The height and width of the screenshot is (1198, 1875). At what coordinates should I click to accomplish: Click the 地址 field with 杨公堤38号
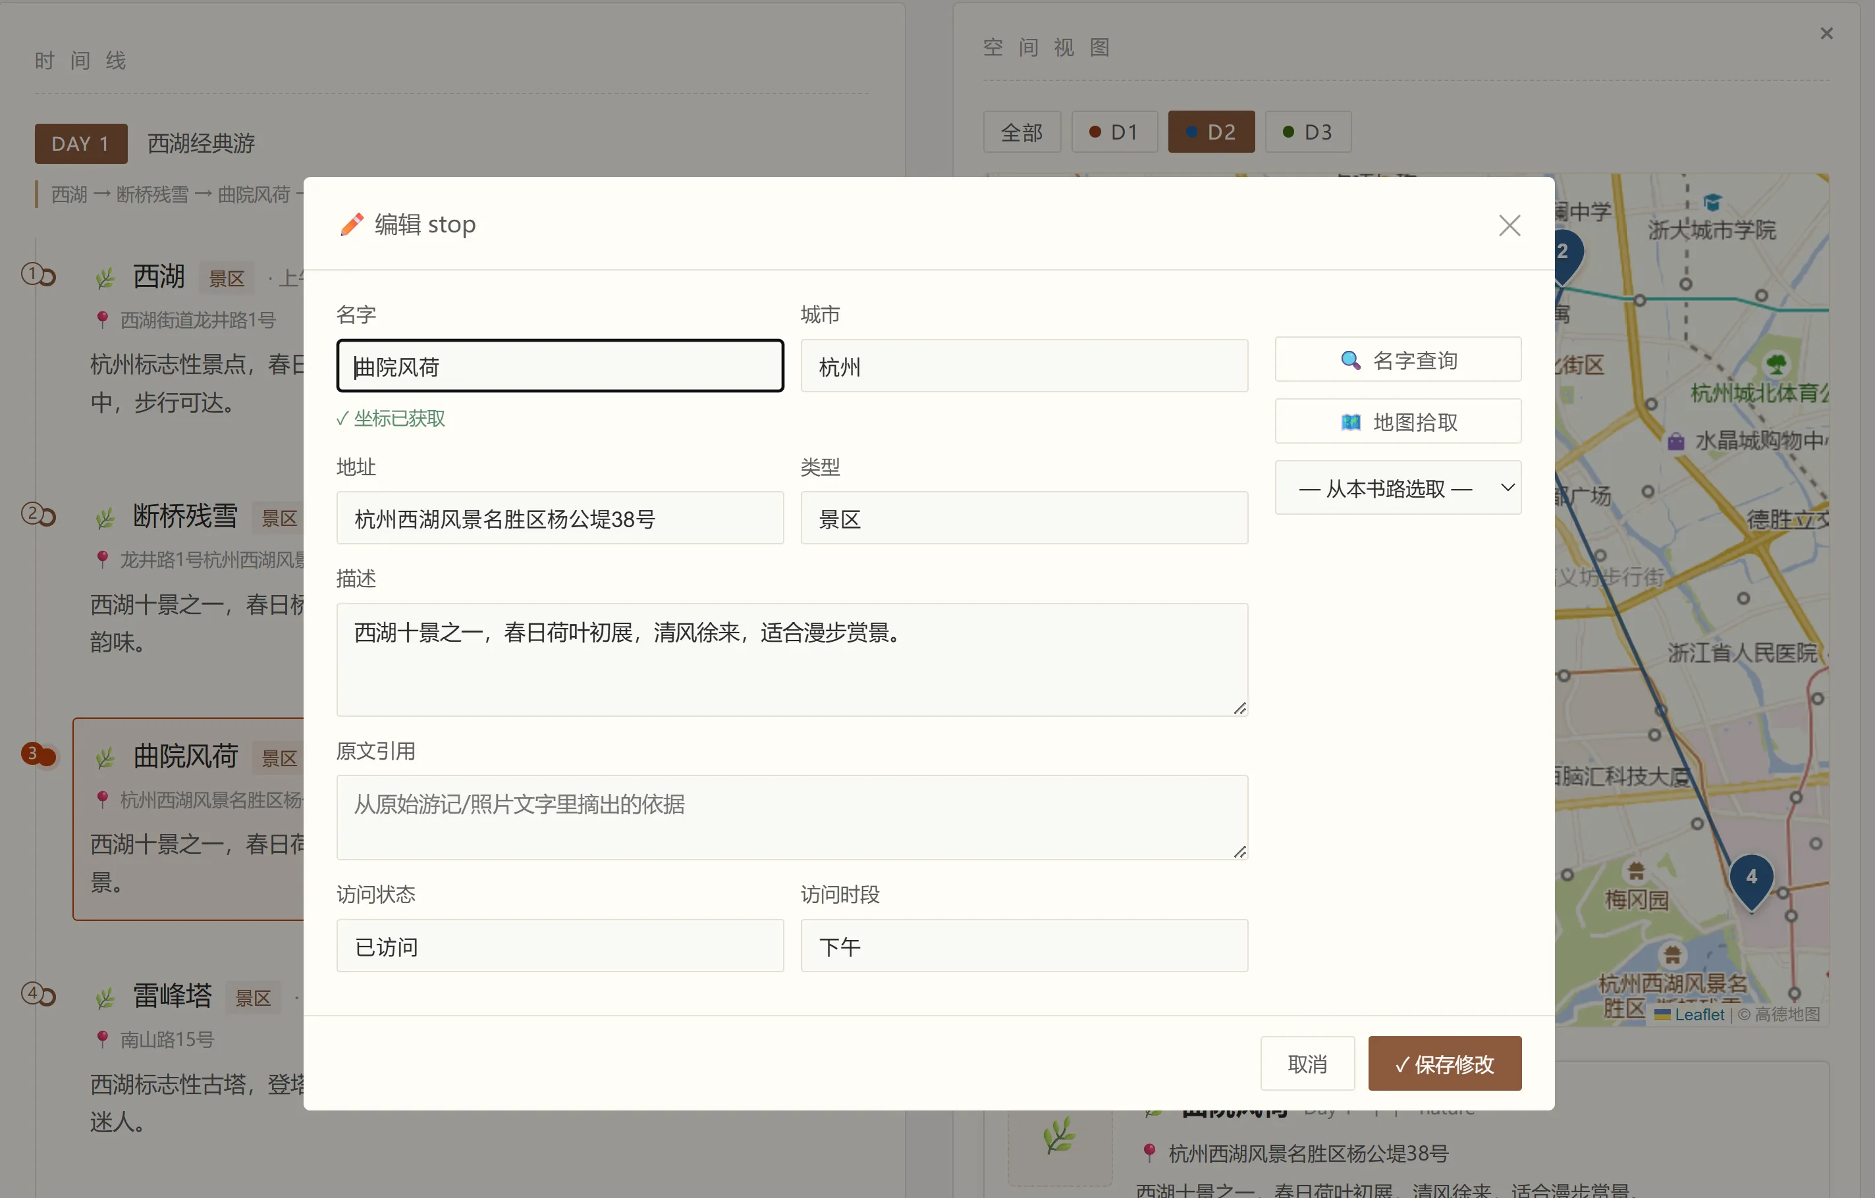pos(560,517)
